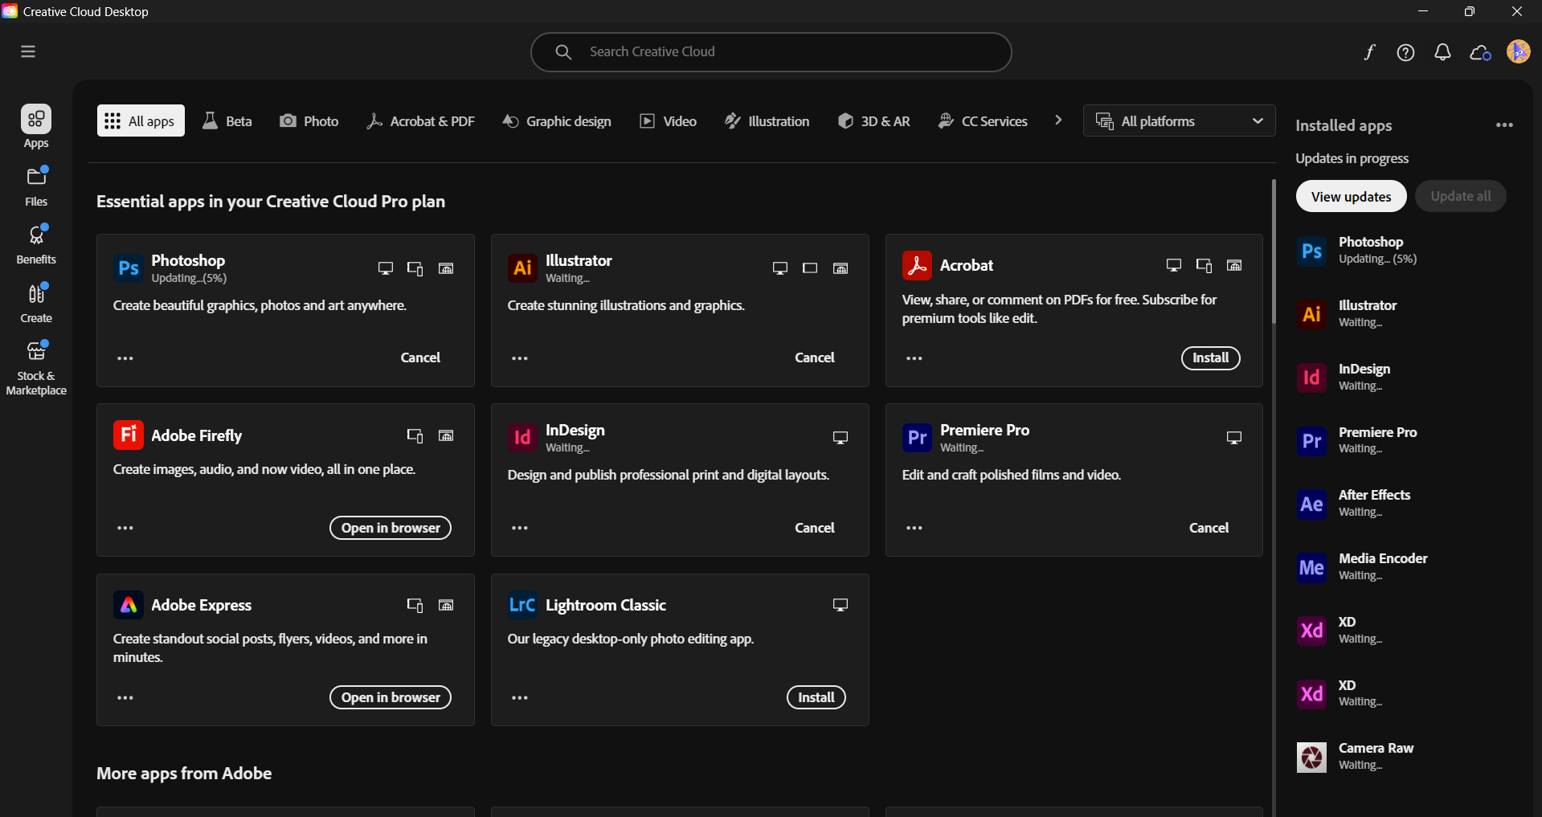Click the desktop platform icon on Lightroom Classic card

[841, 605]
